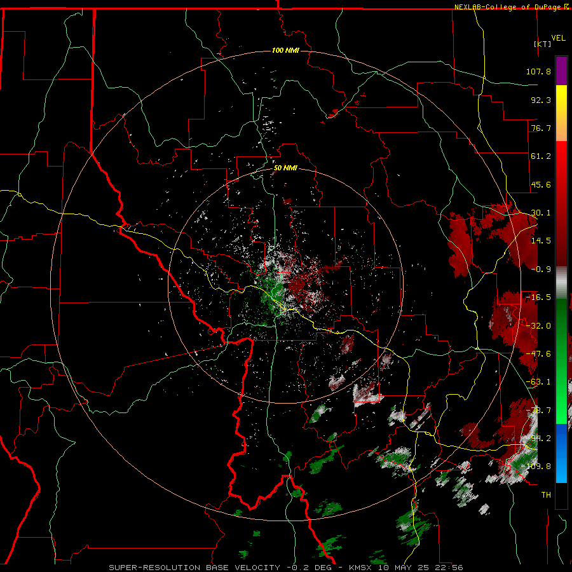Click the 30.1 legend value

pos(541,213)
